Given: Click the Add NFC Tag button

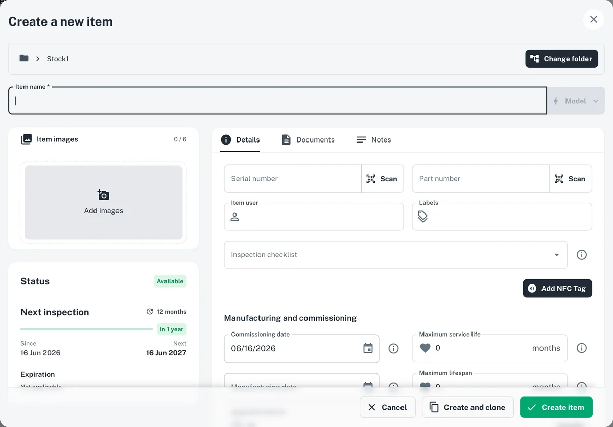Looking at the screenshot, I should [557, 288].
